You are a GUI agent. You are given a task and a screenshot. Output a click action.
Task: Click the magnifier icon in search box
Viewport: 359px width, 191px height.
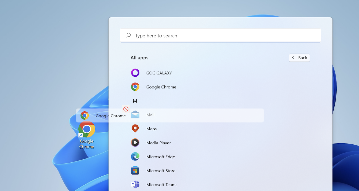click(x=128, y=36)
